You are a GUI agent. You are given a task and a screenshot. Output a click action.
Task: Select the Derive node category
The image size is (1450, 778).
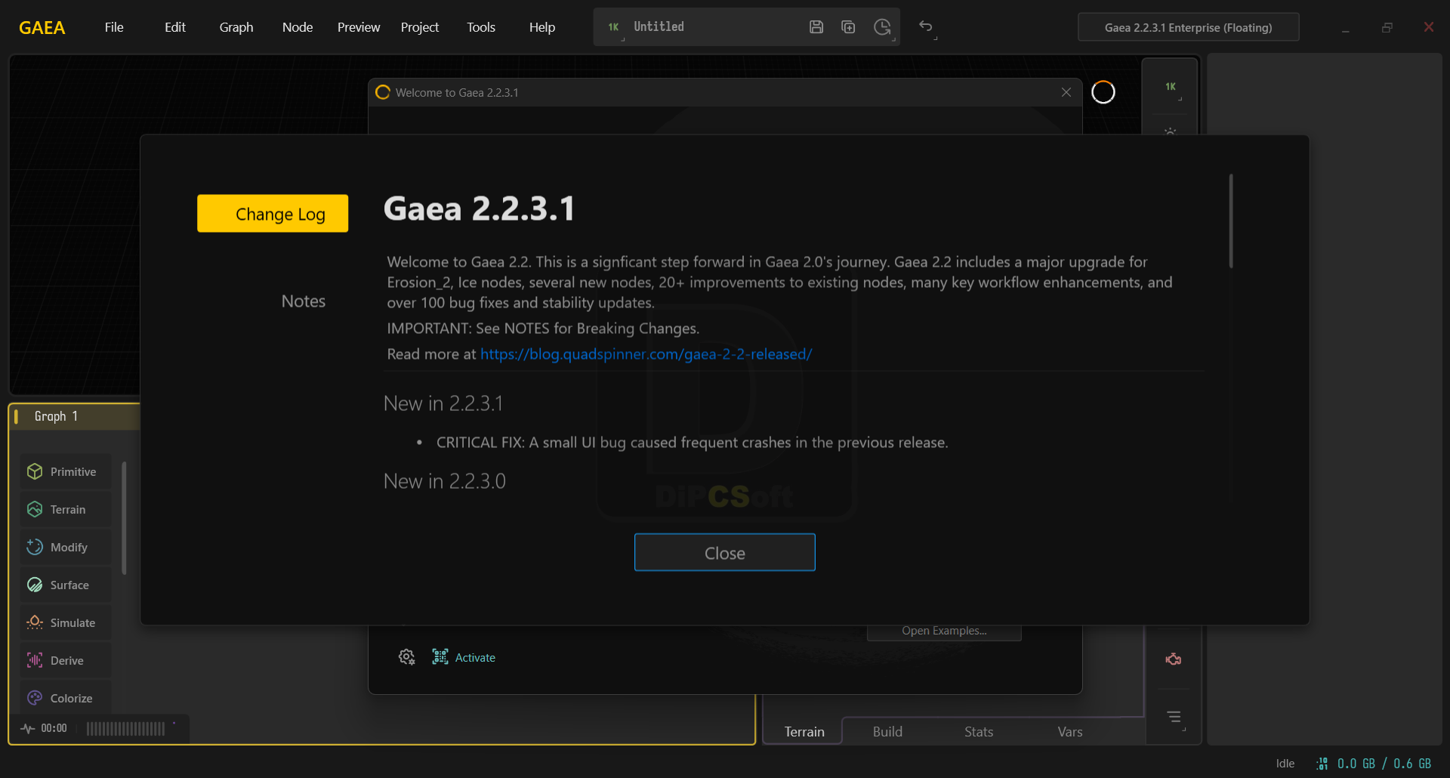(66, 660)
